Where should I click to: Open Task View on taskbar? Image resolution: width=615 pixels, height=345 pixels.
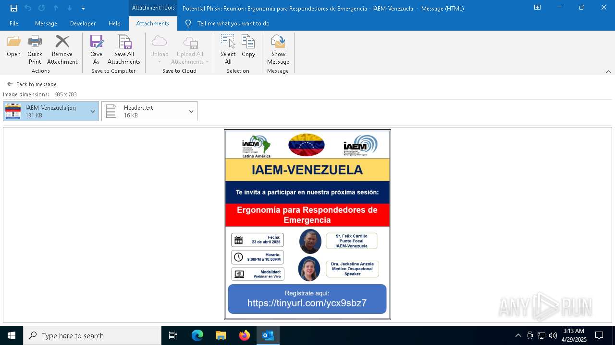(173, 335)
